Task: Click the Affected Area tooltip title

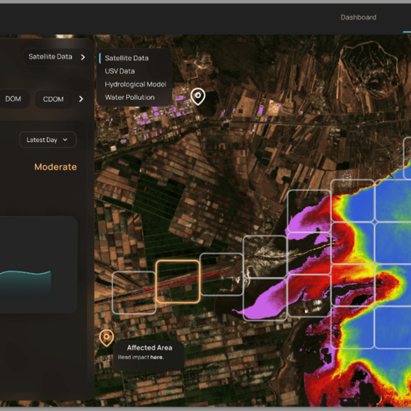Action: pyautogui.click(x=149, y=348)
